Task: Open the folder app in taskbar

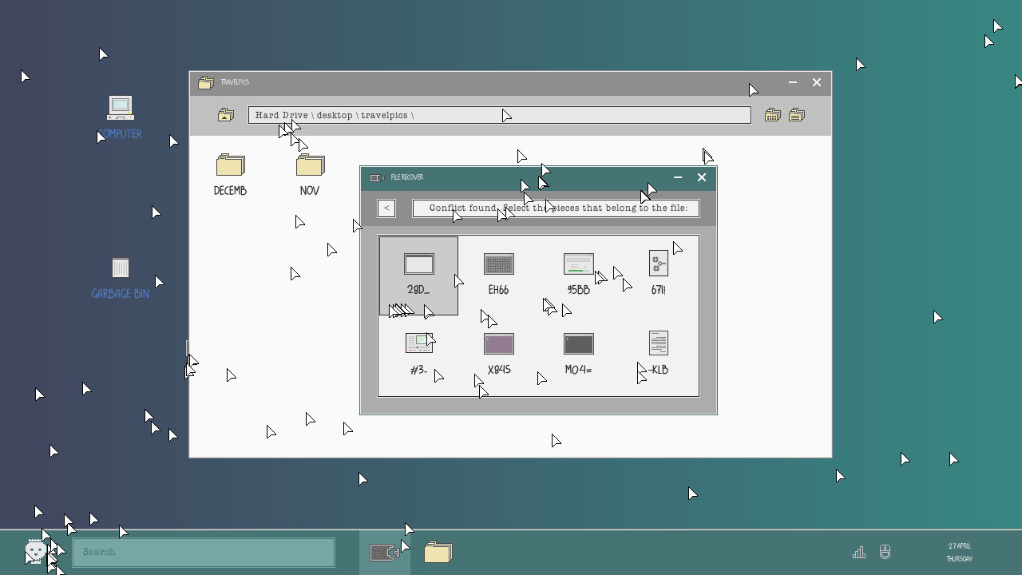Action: (438, 553)
